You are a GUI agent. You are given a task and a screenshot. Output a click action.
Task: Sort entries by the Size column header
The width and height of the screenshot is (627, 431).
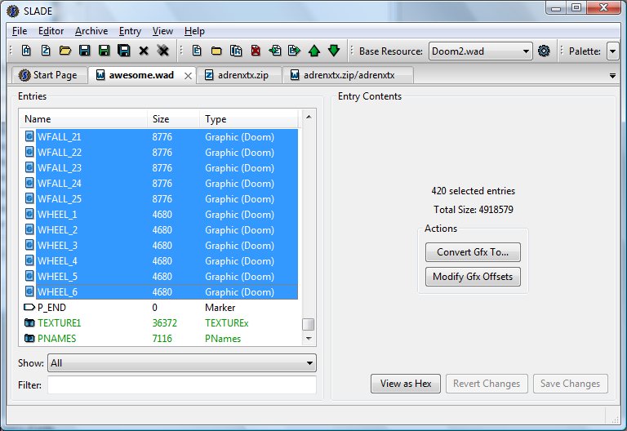click(x=173, y=118)
